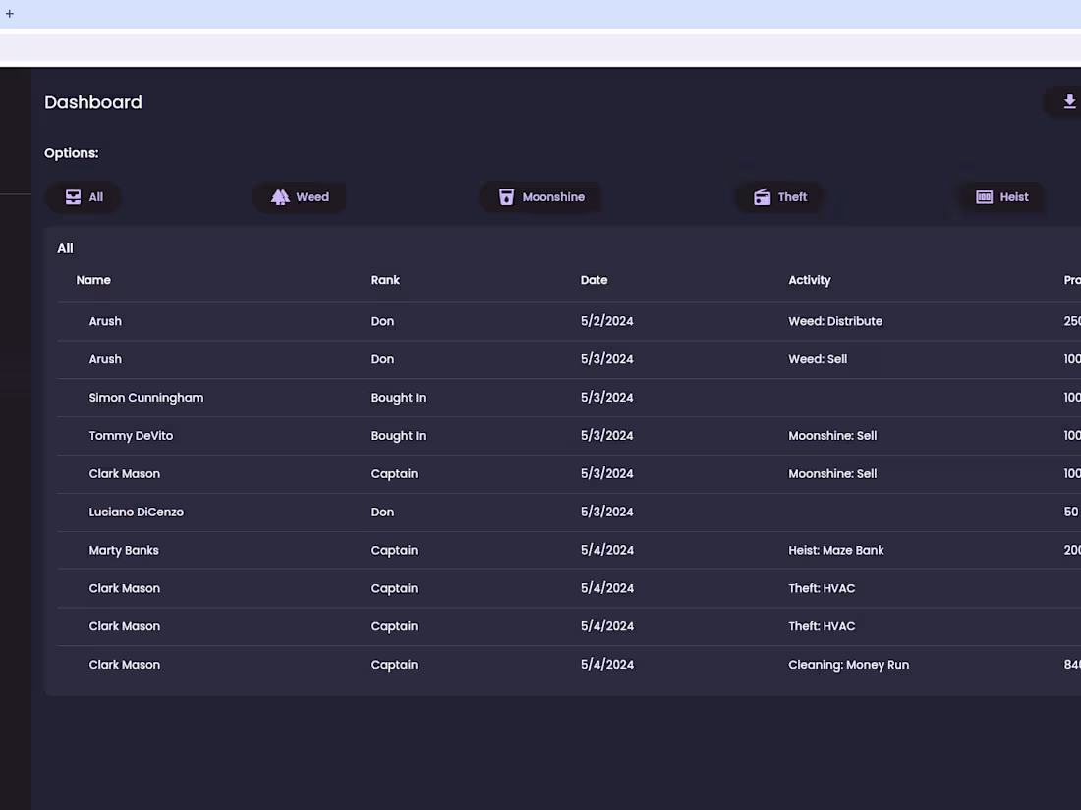Image resolution: width=1081 pixels, height=810 pixels.
Task: Select Arush name in Weed: Distribute row
Action: pyautogui.click(x=105, y=321)
